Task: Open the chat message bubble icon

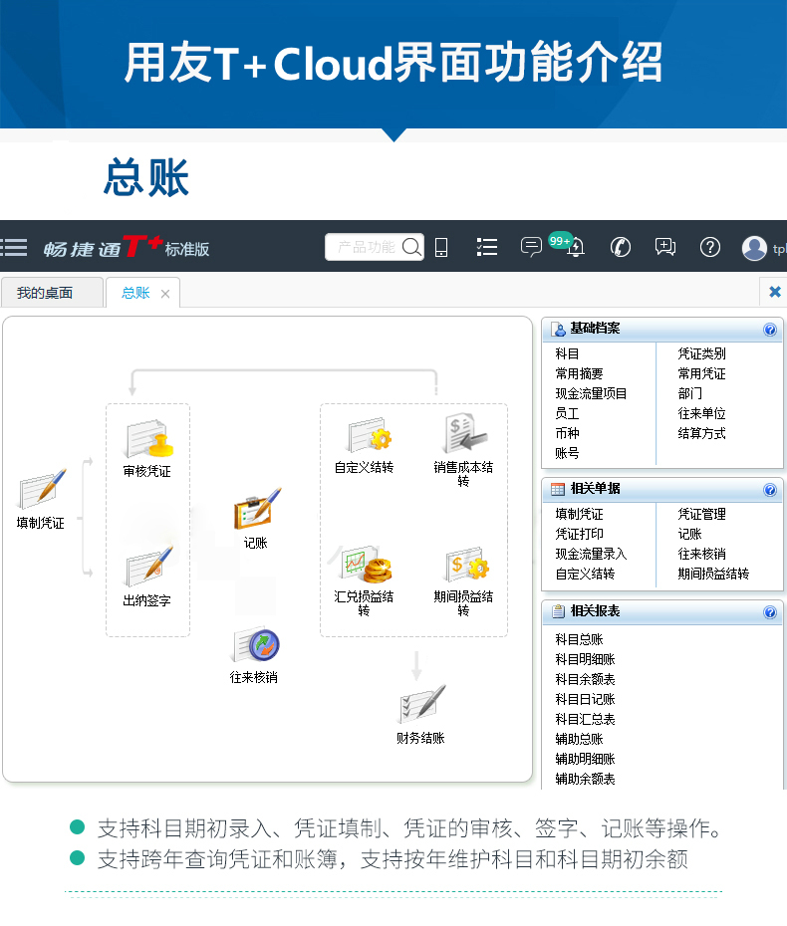Action: click(x=531, y=246)
